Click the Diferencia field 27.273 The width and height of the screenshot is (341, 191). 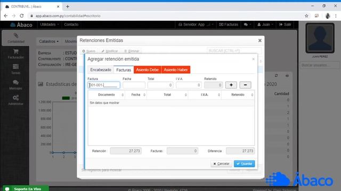[x=240, y=151]
